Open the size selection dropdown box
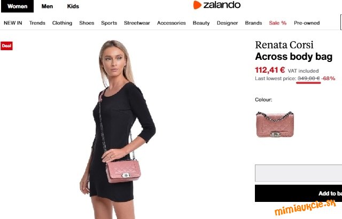The width and height of the screenshot is (342, 219). point(298,173)
